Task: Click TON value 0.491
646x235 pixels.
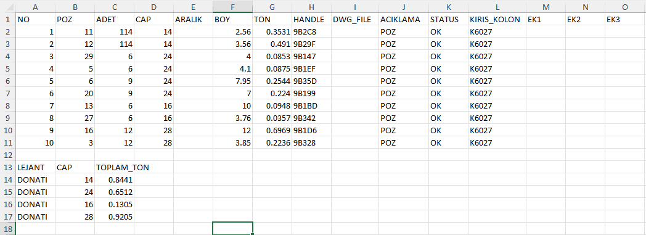Action: pos(272,44)
